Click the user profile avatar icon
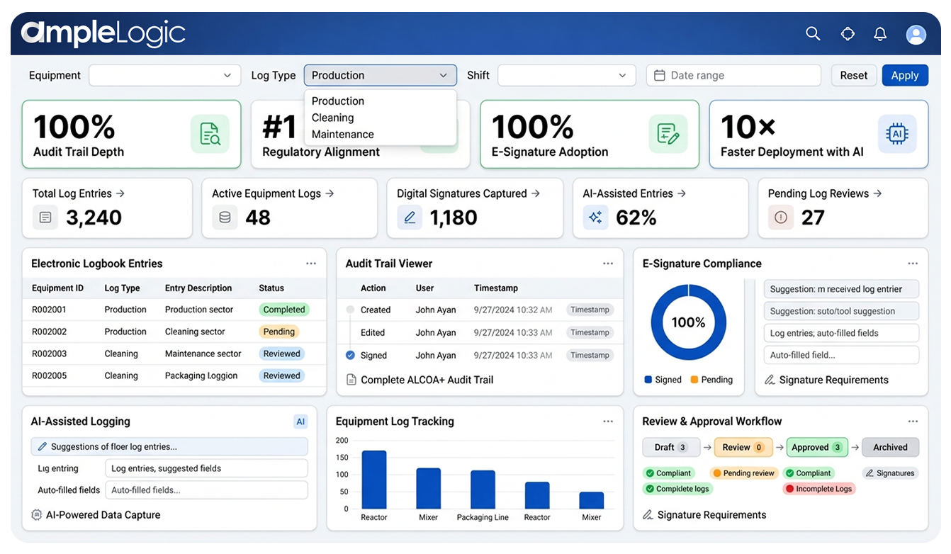The width and height of the screenshot is (951, 554). tap(916, 35)
